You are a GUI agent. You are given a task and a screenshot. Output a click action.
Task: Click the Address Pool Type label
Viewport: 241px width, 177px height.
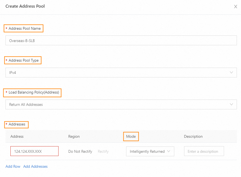(x=24, y=60)
